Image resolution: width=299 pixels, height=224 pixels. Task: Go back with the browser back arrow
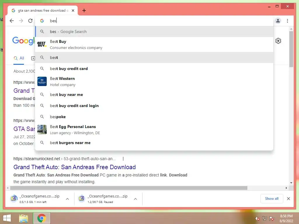12,21
